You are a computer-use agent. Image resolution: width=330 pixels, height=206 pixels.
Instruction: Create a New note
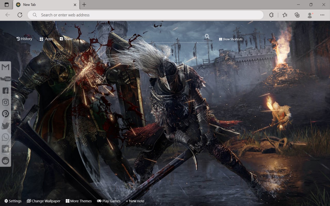(x=135, y=201)
